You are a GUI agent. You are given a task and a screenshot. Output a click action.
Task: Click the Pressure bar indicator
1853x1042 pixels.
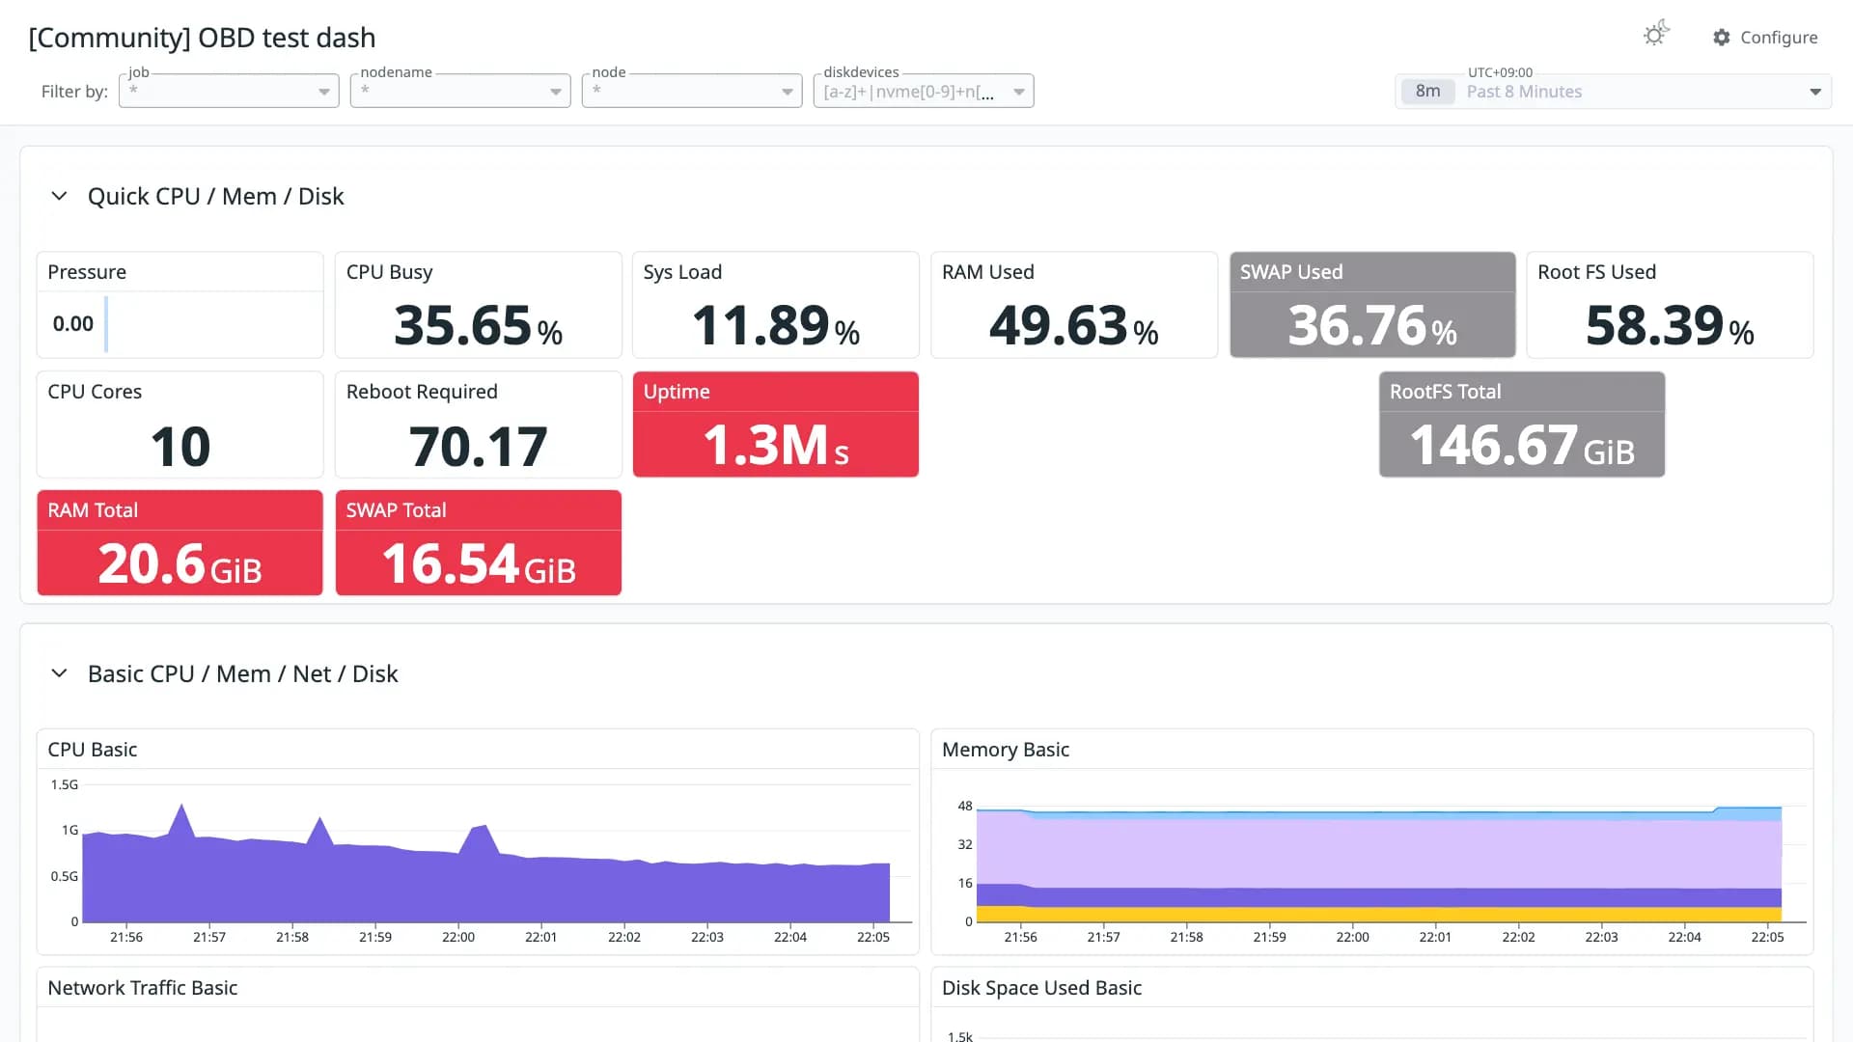(105, 324)
